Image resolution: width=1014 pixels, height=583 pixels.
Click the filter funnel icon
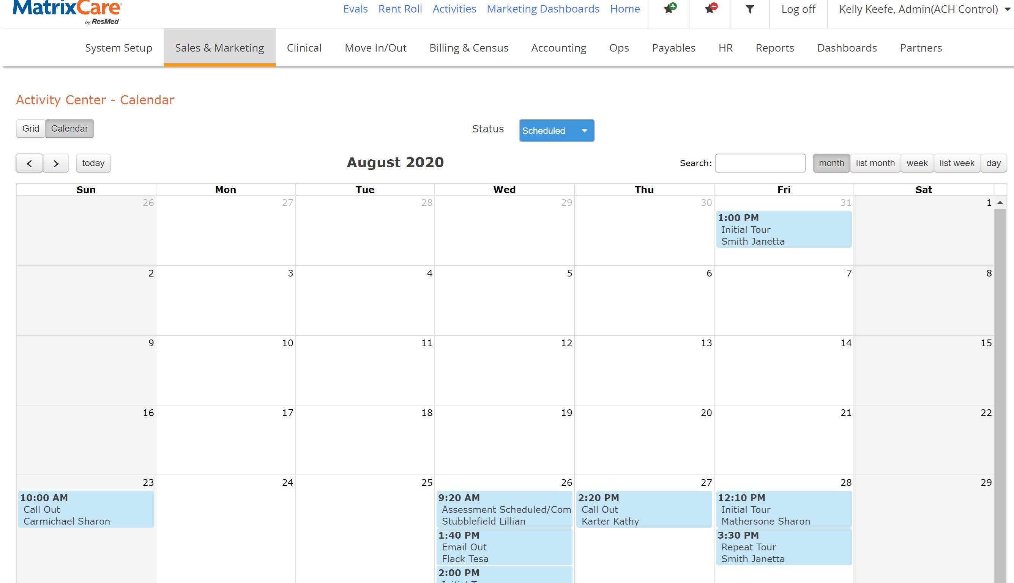(749, 9)
